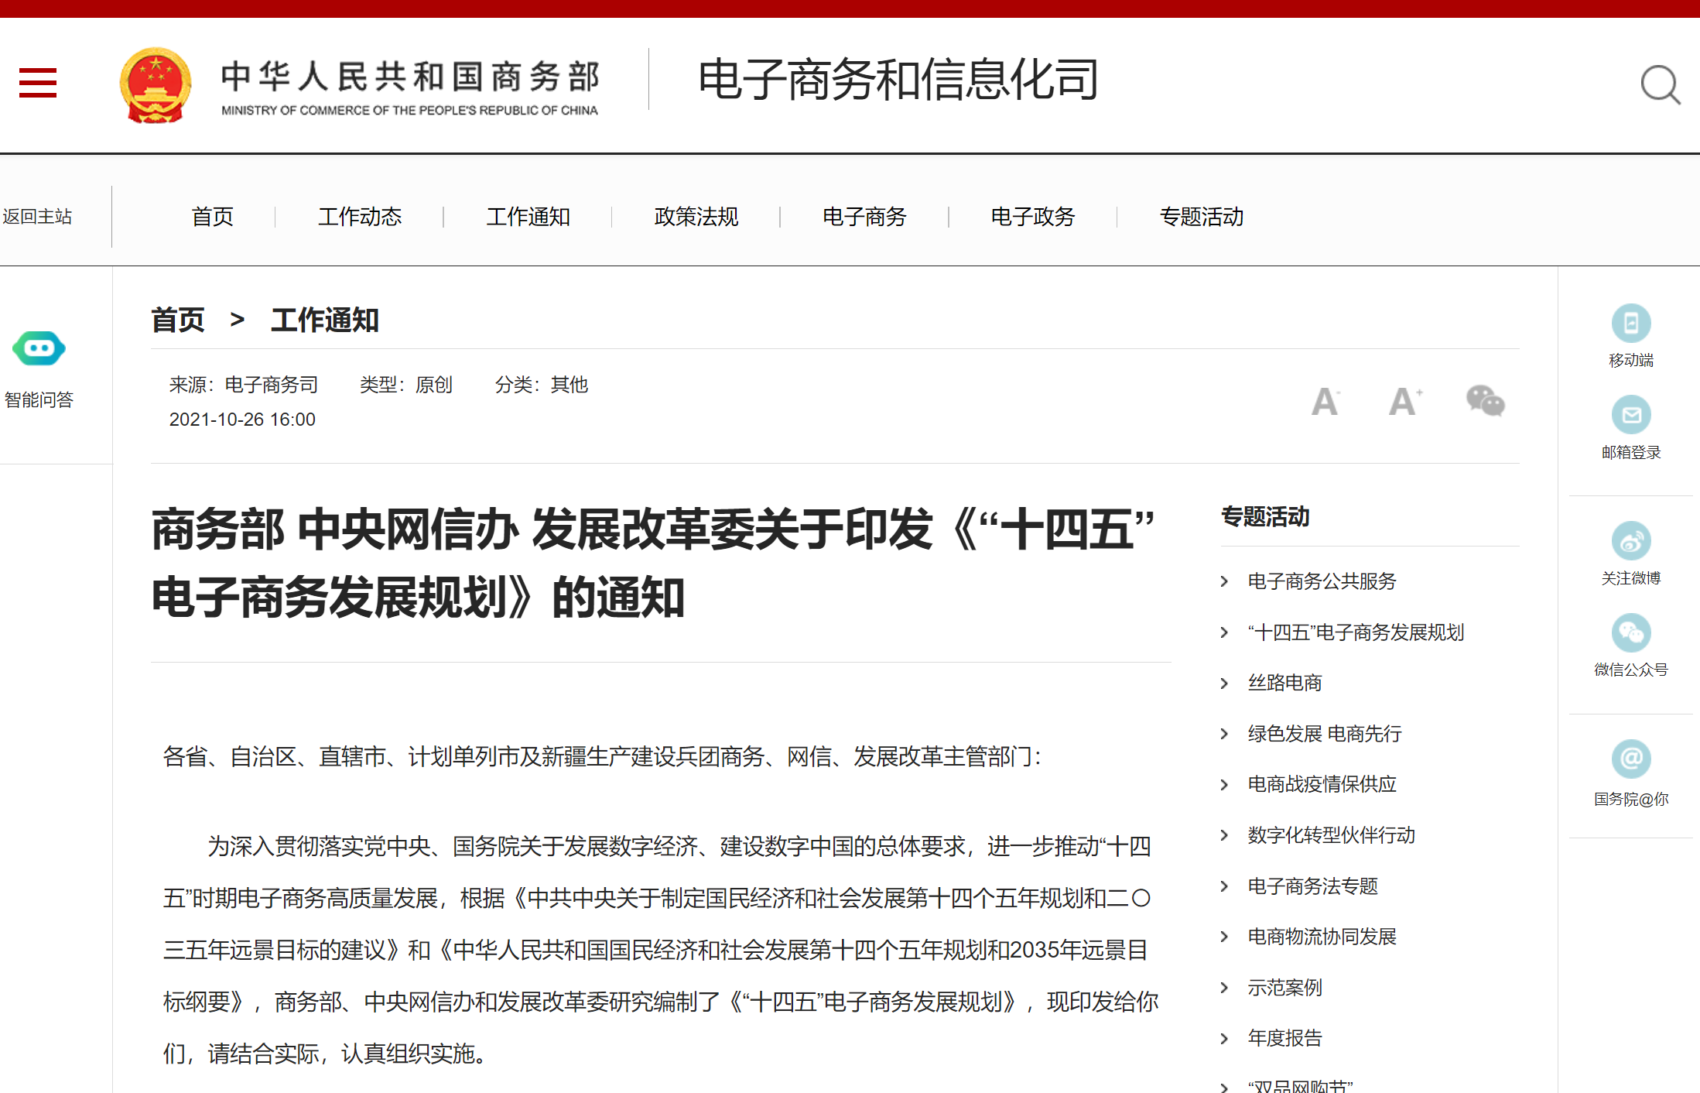
Task: Click the 邮箱登录 mail icon
Action: pos(1630,416)
